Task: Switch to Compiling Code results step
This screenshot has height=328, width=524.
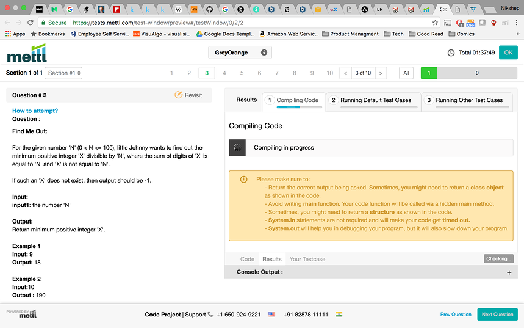Action: click(294, 102)
